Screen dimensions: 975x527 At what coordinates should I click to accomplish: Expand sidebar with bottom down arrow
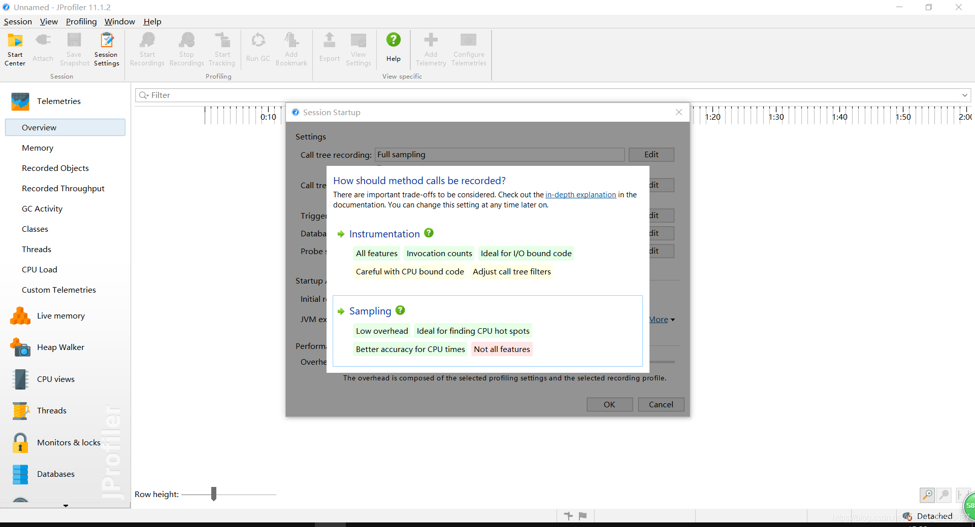pyautogui.click(x=66, y=505)
